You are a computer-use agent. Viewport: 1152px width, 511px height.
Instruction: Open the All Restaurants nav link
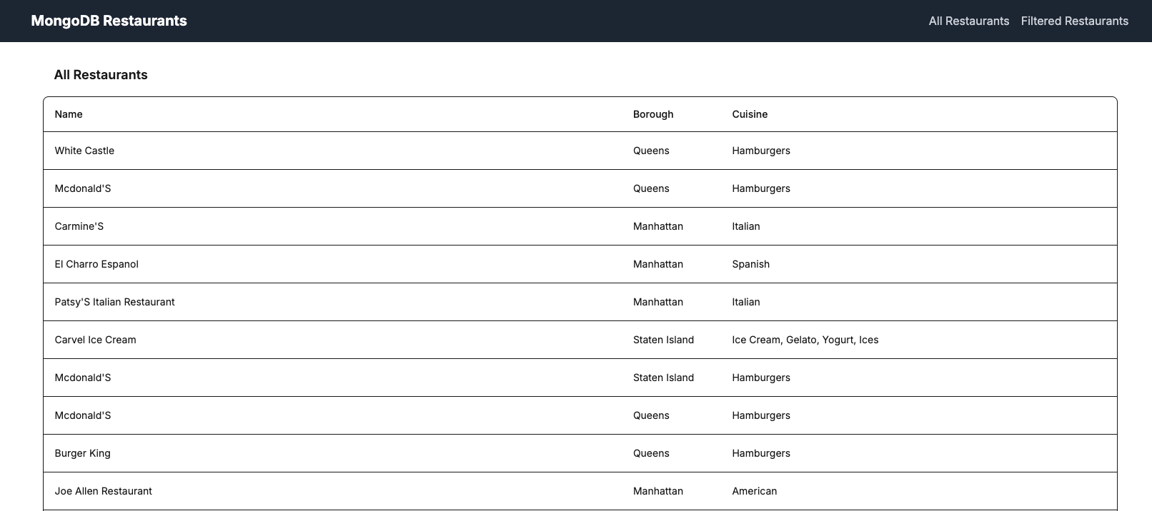coord(968,21)
